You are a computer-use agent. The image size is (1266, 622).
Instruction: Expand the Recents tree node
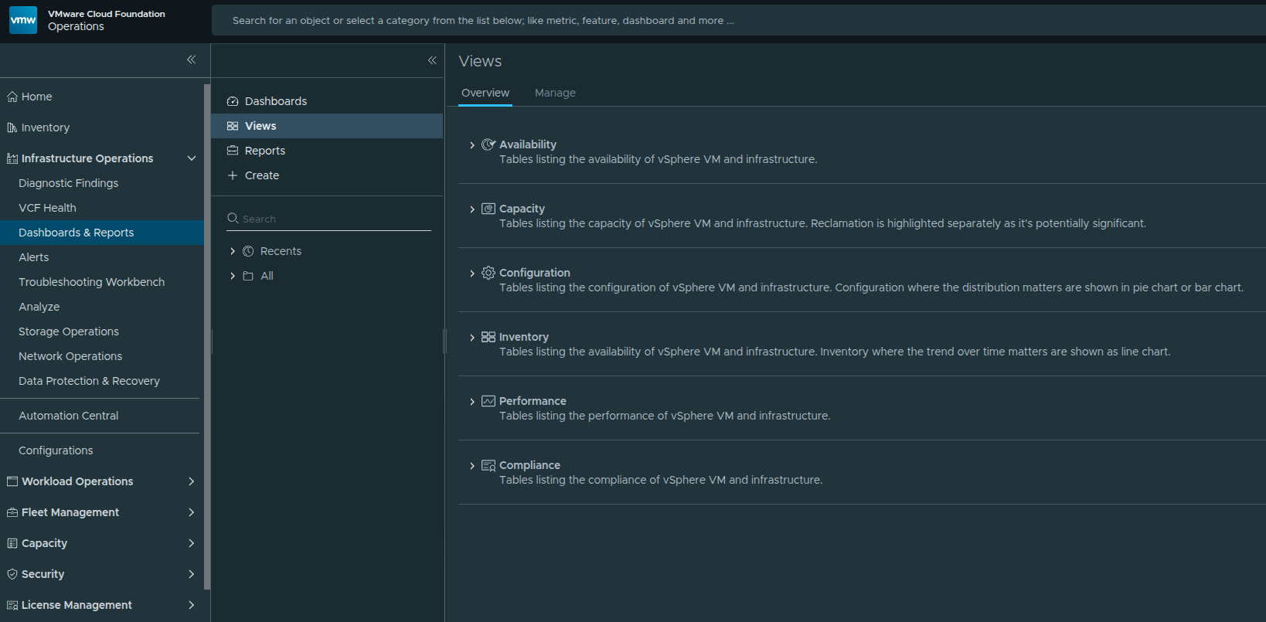(x=233, y=251)
